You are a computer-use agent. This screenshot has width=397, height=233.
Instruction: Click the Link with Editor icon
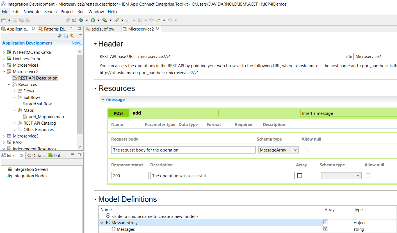pyautogui.click(x=72, y=36)
